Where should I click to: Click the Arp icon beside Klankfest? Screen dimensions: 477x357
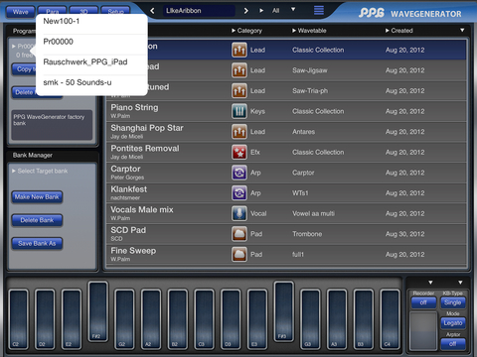tap(239, 193)
